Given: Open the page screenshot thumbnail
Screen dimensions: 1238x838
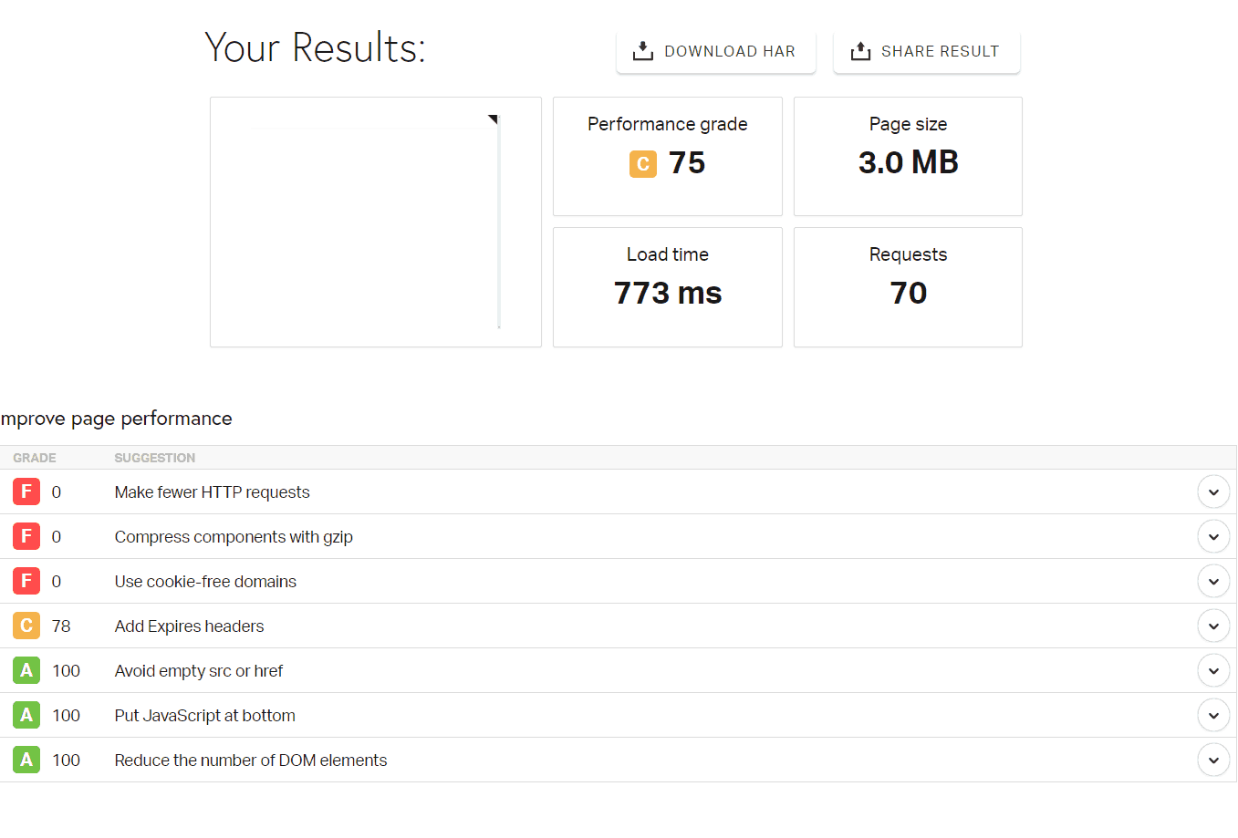Looking at the screenshot, I should [x=376, y=222].
